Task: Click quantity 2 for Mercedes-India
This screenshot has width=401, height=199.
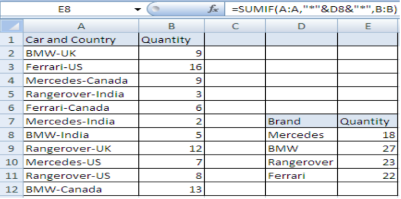Action: [x=172, y=121]
